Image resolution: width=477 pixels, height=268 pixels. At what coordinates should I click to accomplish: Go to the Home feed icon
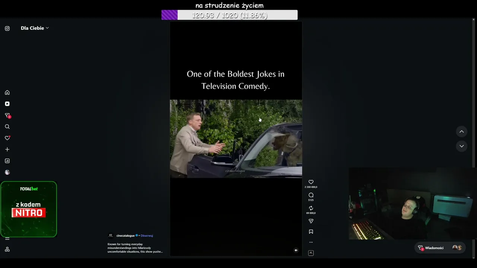pyautogui.click(x=7, y=93)
